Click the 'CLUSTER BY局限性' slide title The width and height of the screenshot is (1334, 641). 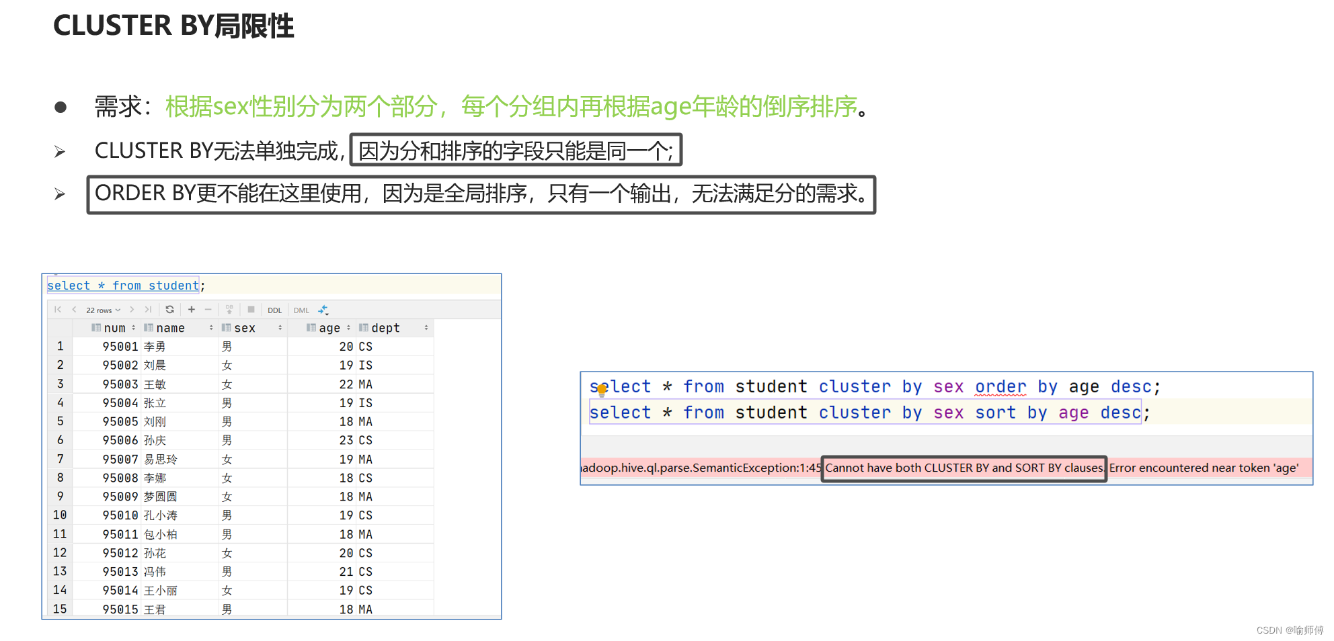coord(173,26)
